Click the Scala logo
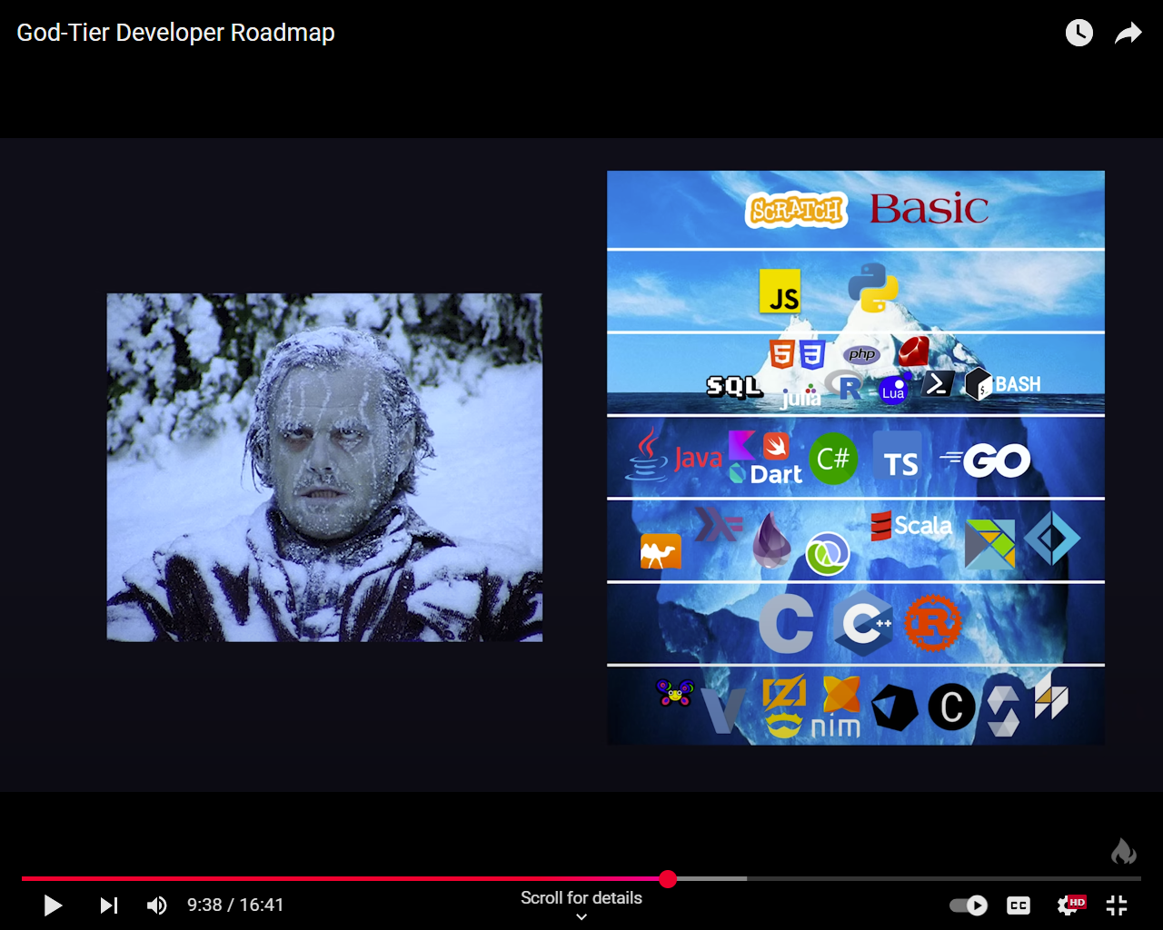The height and width of the screenshot is (930, 1163). (911, 526)
